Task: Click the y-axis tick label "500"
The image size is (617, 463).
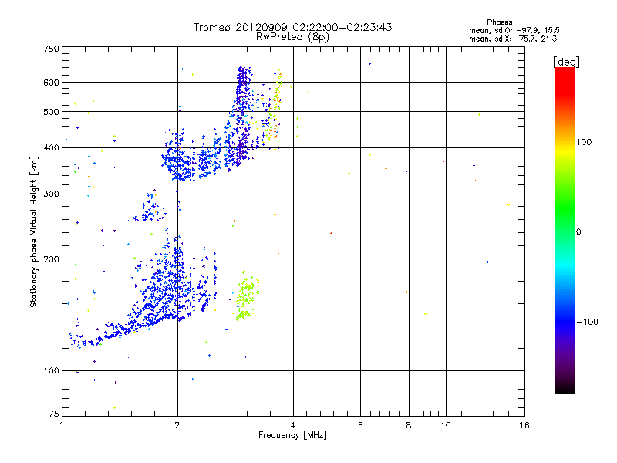Action: click(51, 112)
